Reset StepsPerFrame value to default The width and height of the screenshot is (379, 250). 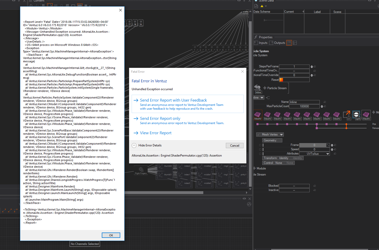coord(315,67)
